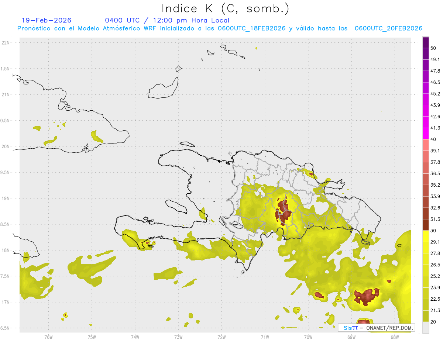443x342 pixels.
Task: Pick the bright yellow swatch between 29.1 and 30
Action: click(426, 236)
